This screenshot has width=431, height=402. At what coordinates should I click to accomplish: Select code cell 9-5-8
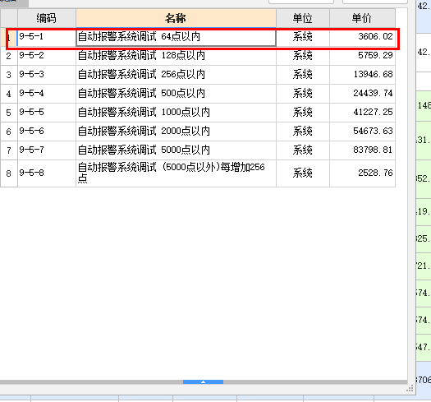coord(47,173)
